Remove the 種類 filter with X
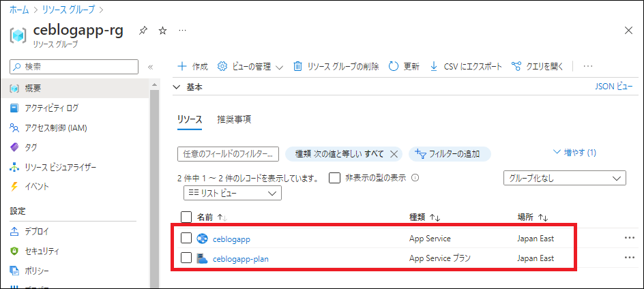Screen dimensions: 644x289 pyautogui.click(x=394, y=154)
